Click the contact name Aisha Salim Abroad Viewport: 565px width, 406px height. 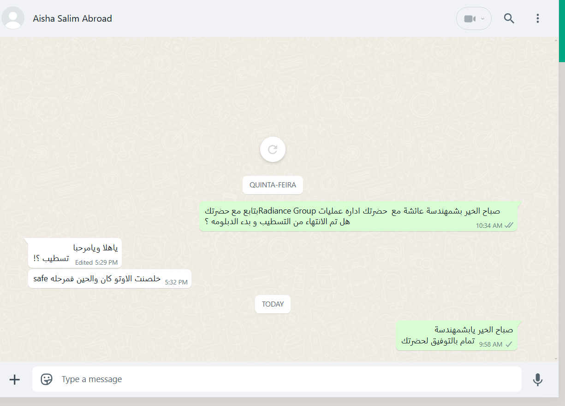click(72, 18)
